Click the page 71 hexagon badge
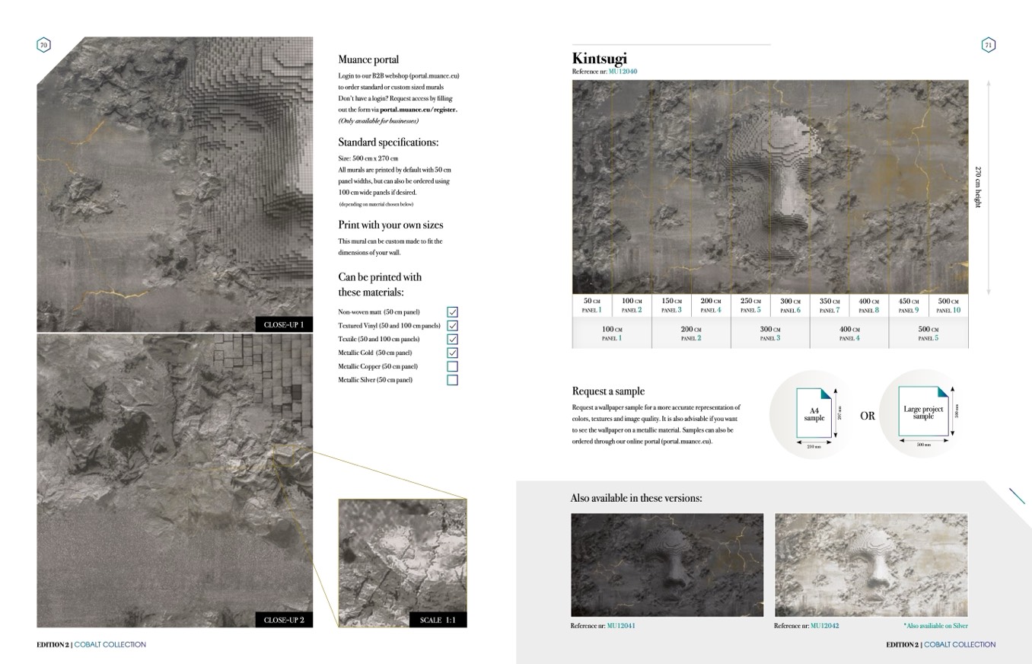 coord(988,45)
